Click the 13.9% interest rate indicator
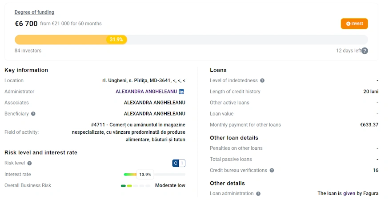Viewport: 389px width, 200px height. (x=145, y=174)
